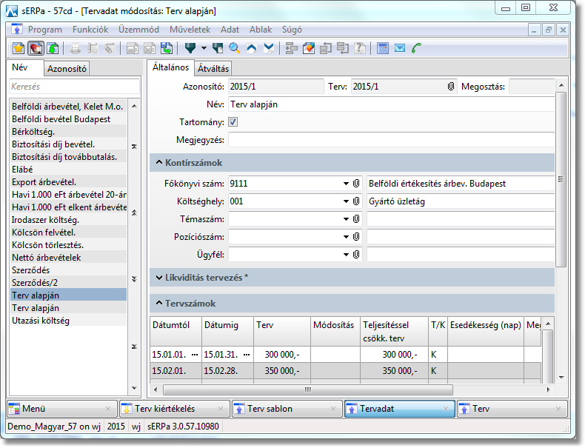Click paperclip icon next to Terv field

point(450,87)
